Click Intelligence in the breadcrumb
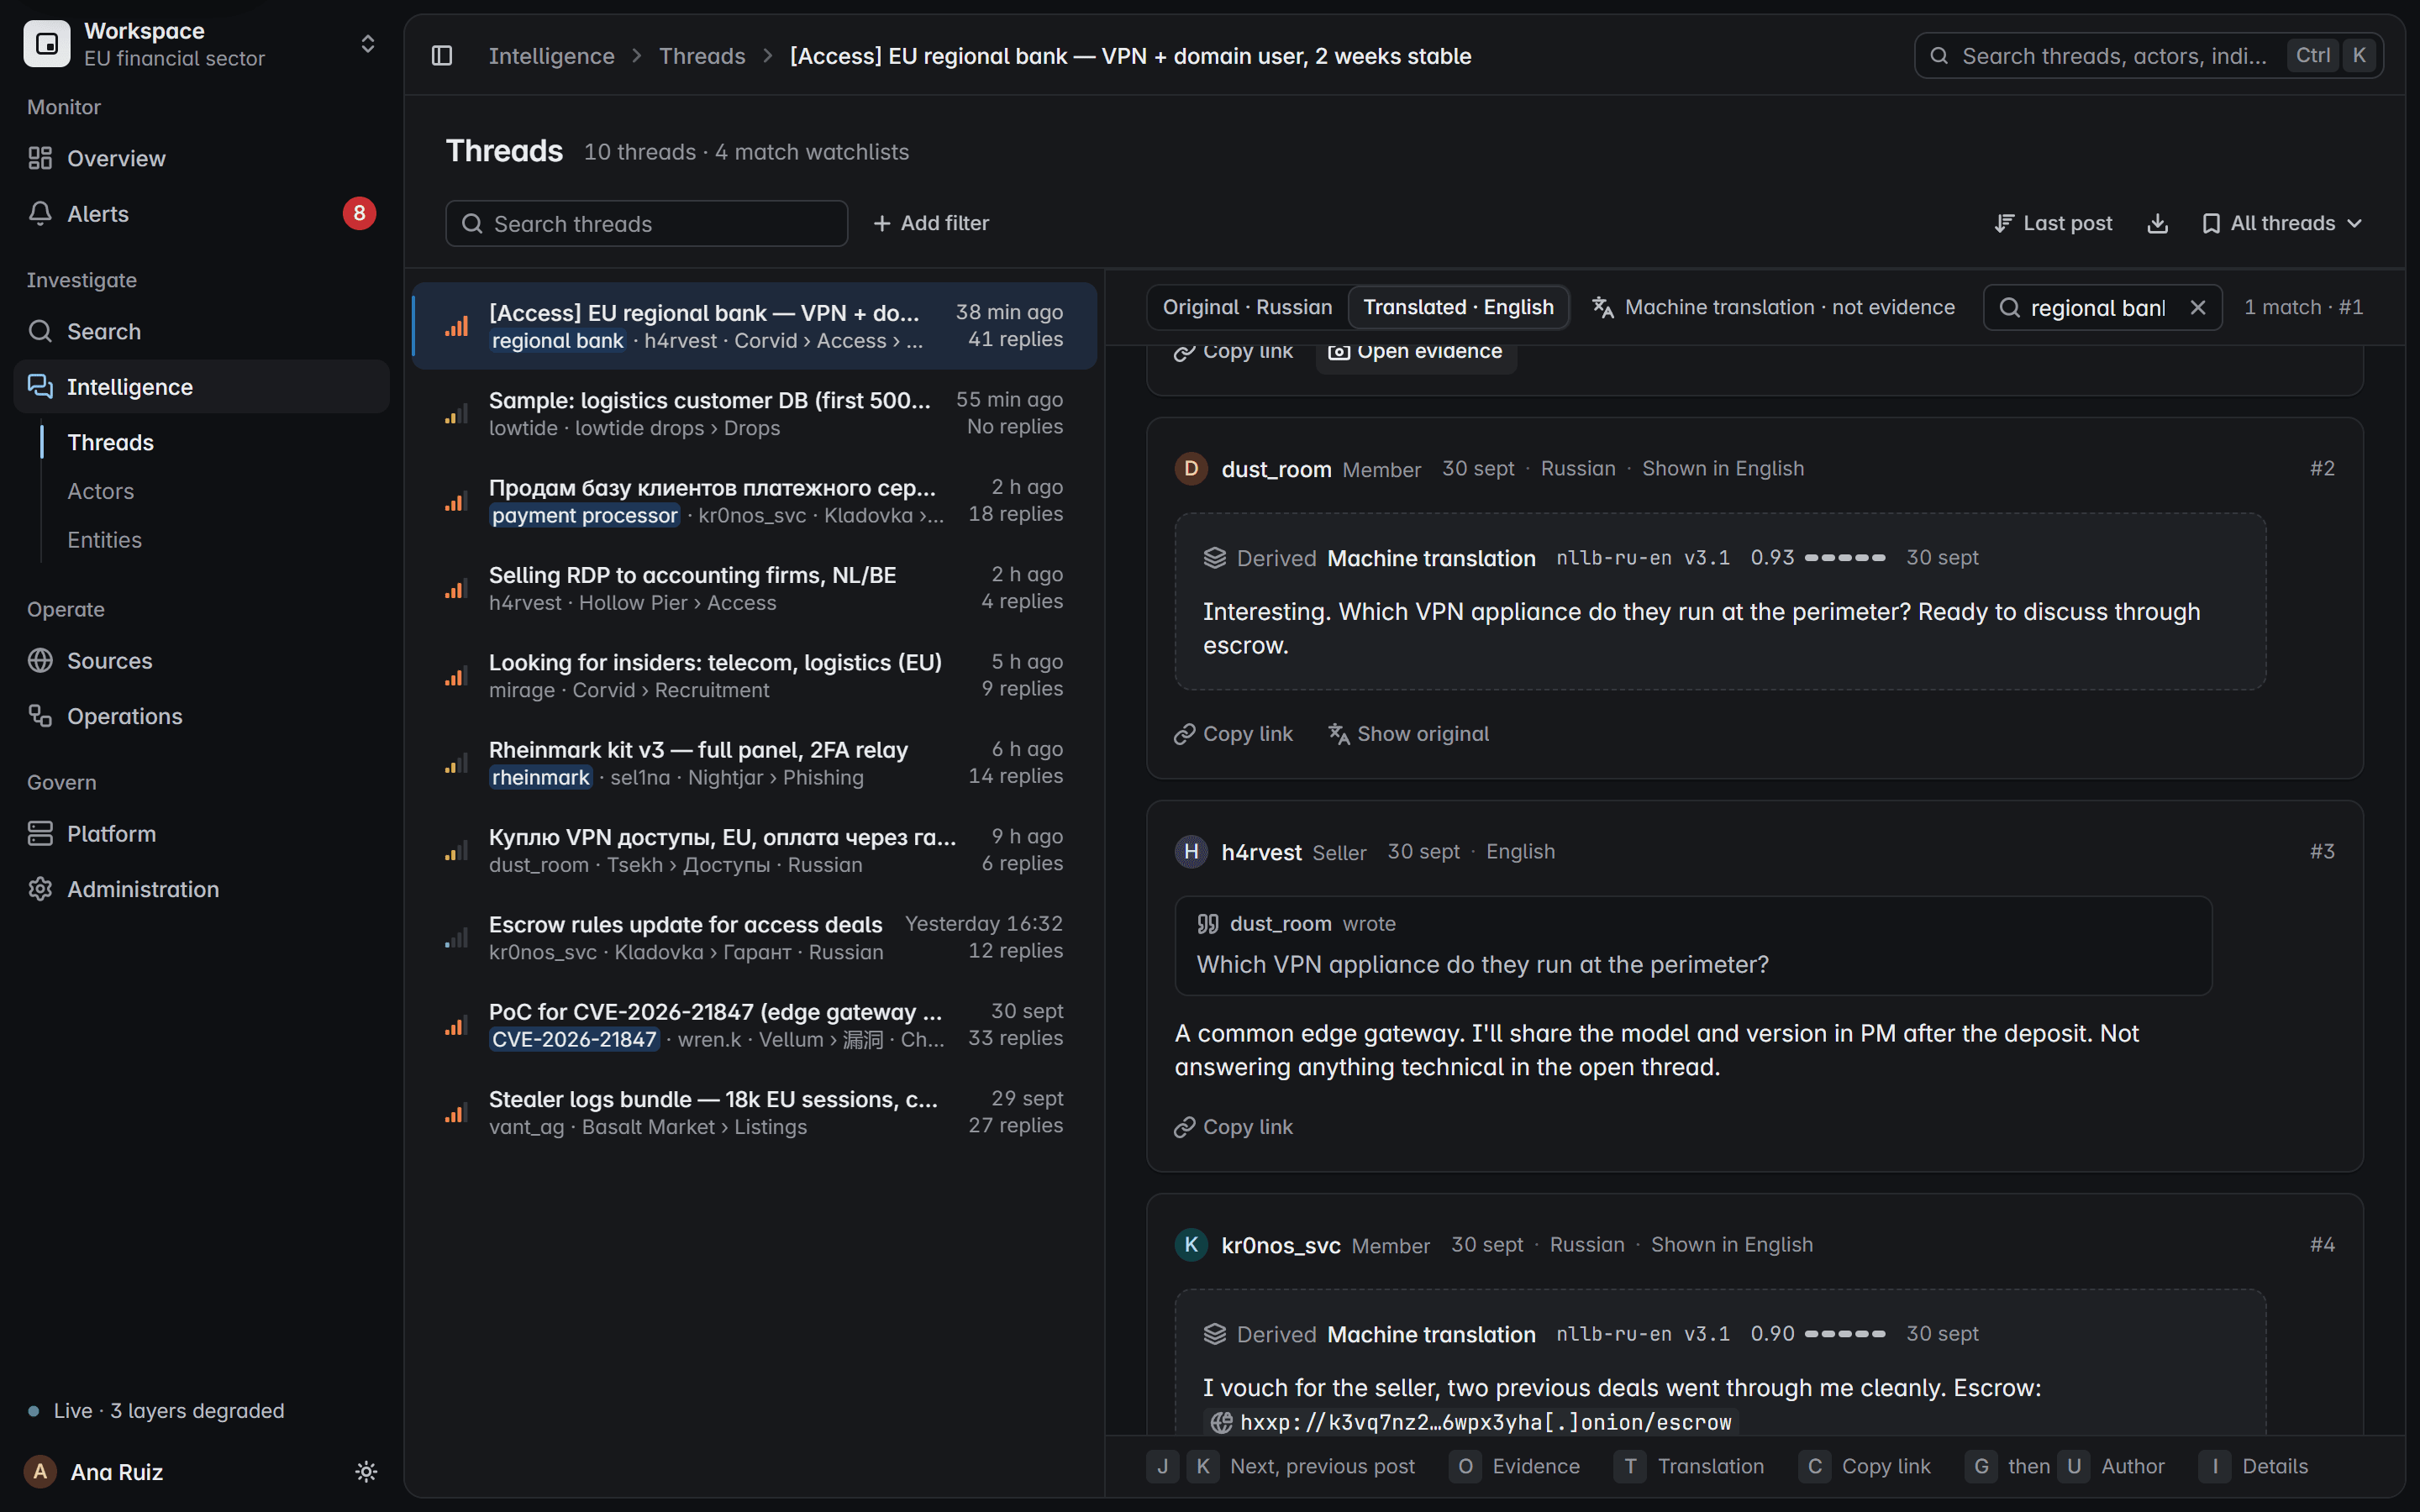2420x1512 pixels. click(x=551, y=56)
